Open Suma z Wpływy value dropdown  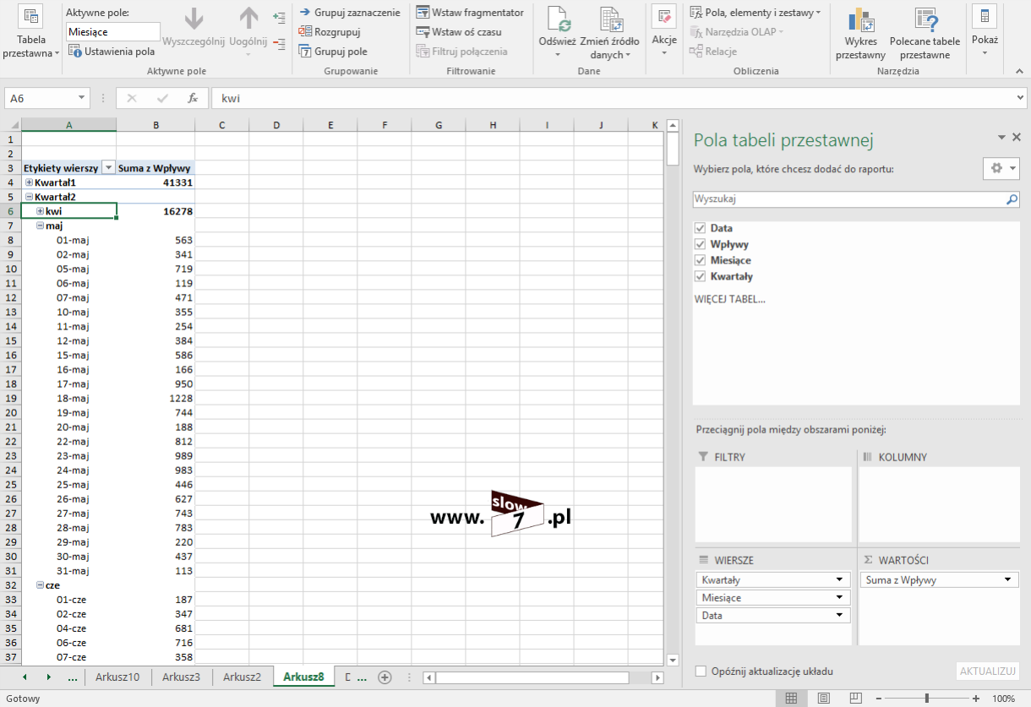1008,580
